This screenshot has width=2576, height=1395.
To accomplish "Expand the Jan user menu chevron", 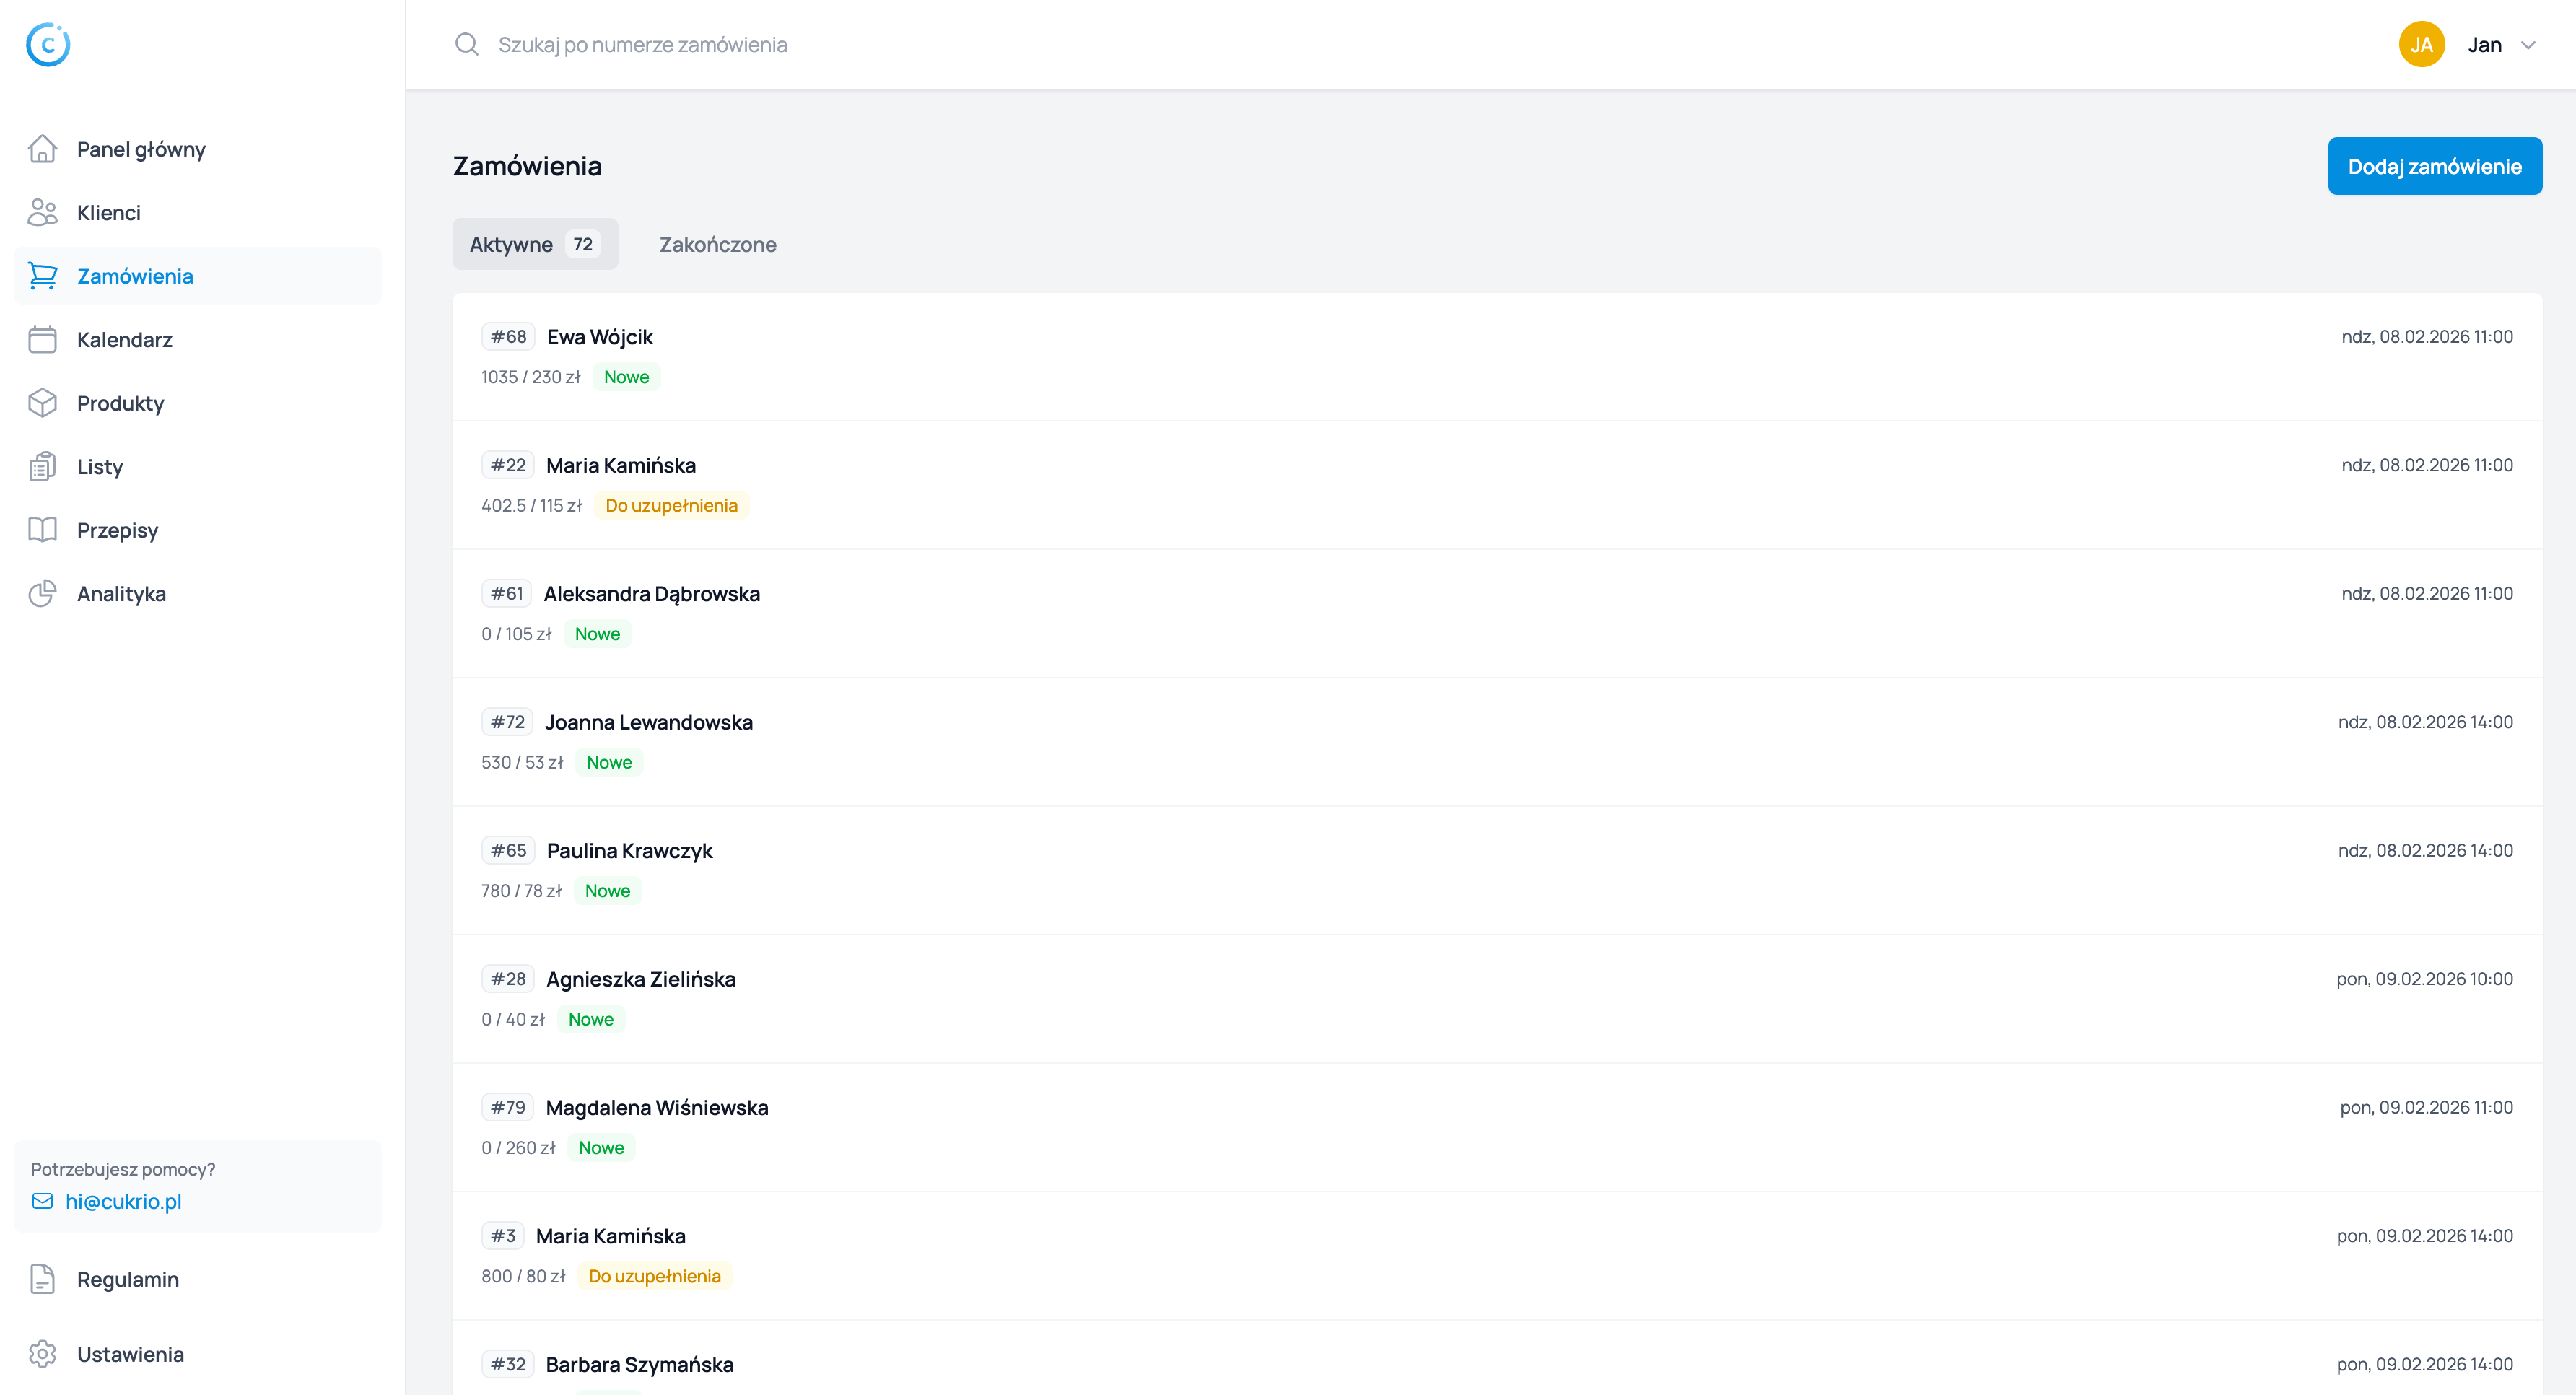I will (2527, 45).
